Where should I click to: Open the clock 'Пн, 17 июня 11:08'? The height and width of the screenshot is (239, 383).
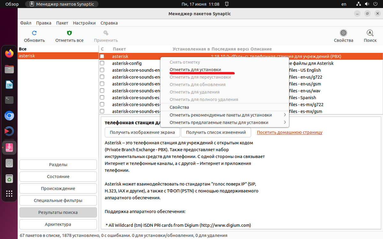point(200,4)
